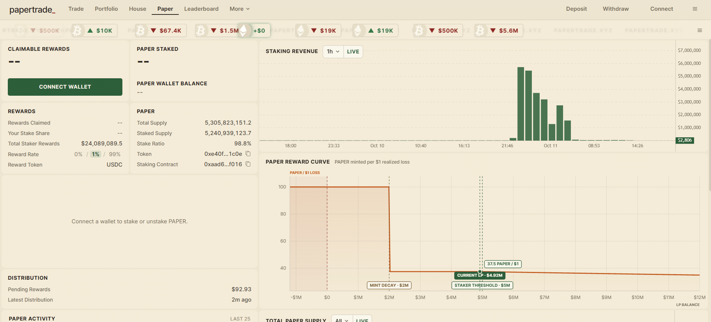Click the CONNECT WALLET button
711x322 pixels.
65,87
